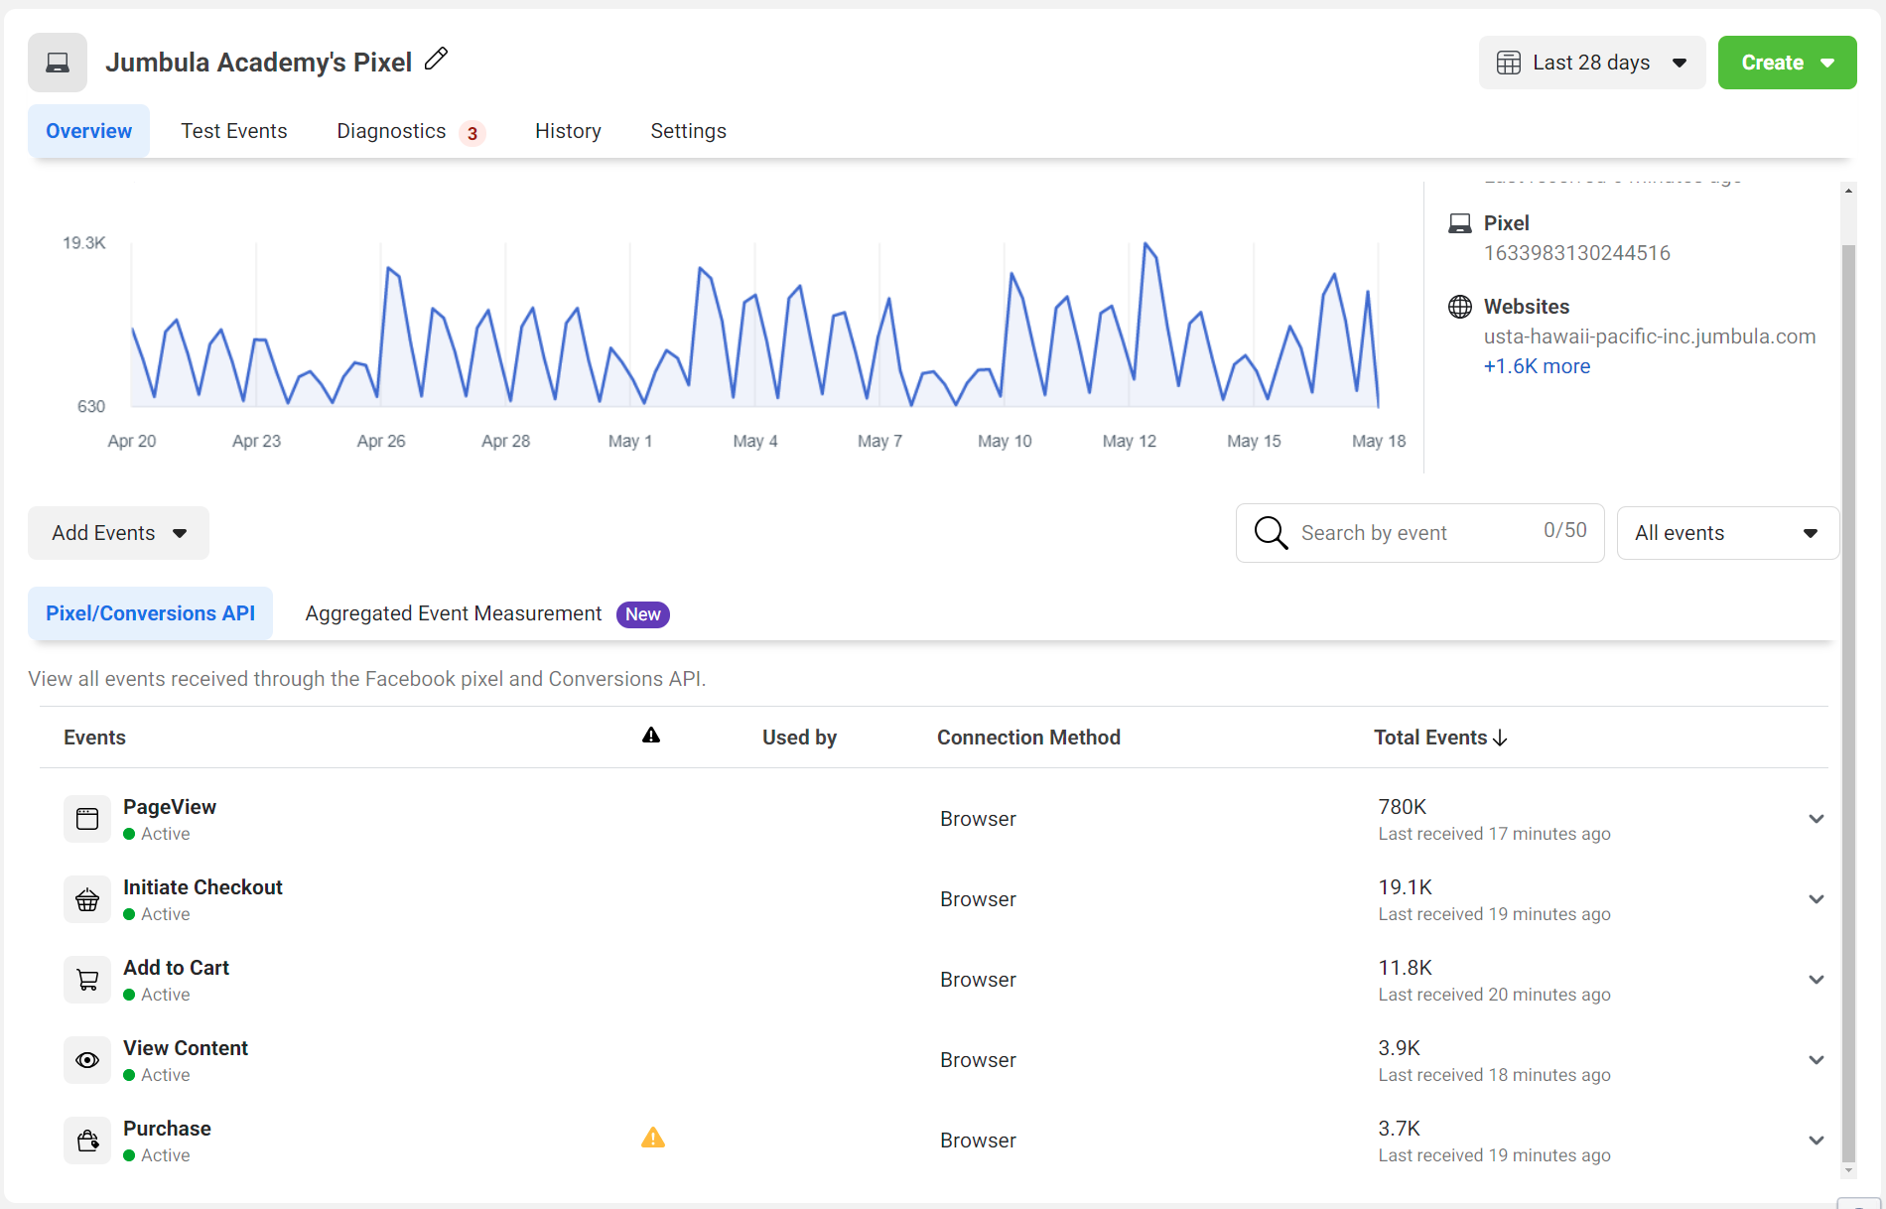Expand the Purchase row chevron
The width and height of the screenshot is (1886, 1209).
click(x=1817, y=1141)
